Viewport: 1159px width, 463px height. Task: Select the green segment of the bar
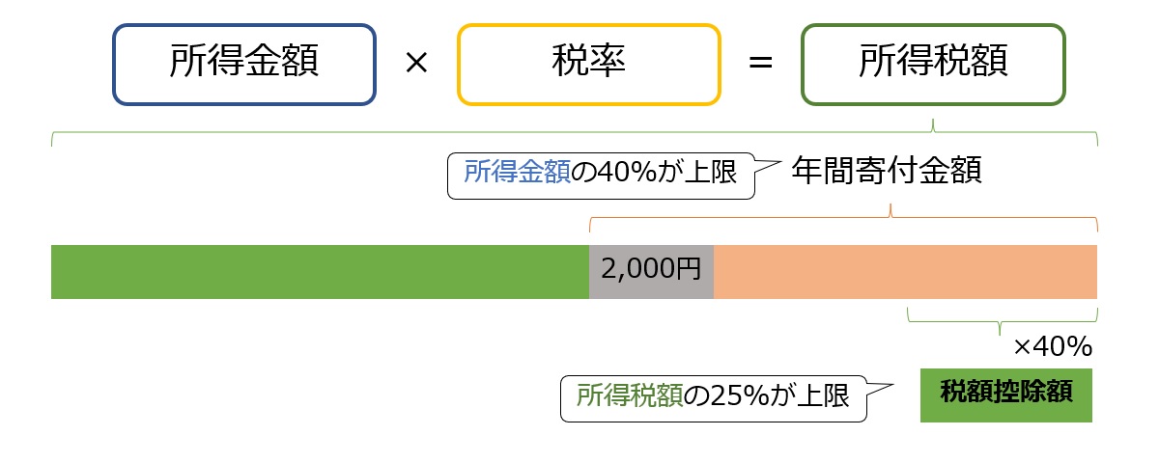pyautogui.click(x=320, y=272)
